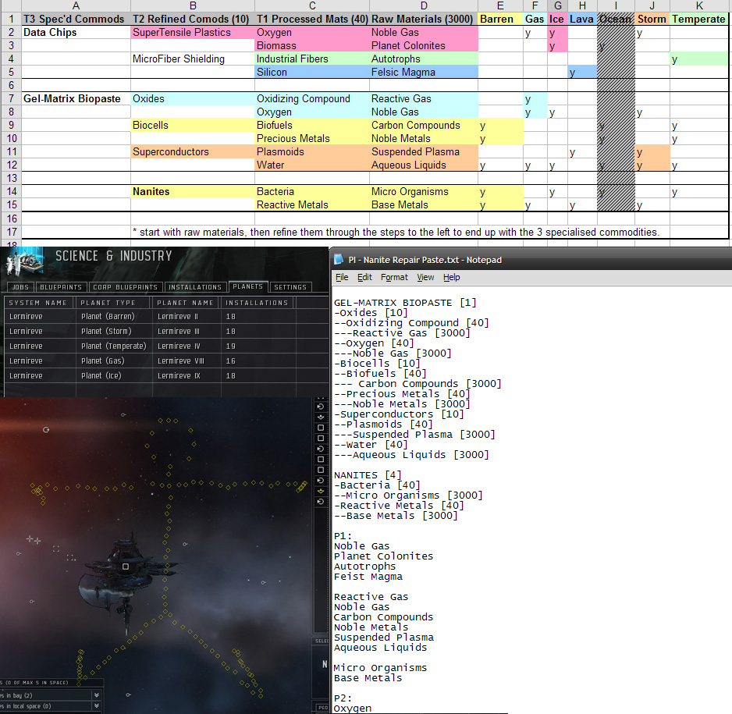The image size is (732, 714).
Task: Click 'GEL-MATRIX BIOPASTE [1]' line in Notepad
Action: (405, 303)
